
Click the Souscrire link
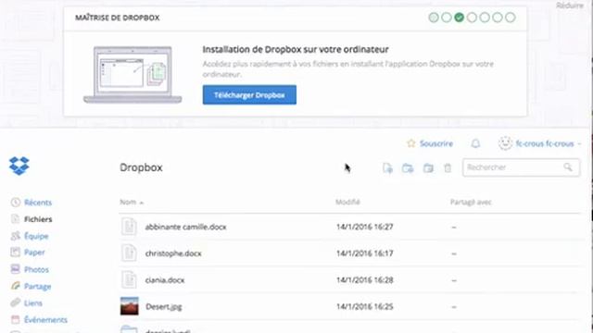tap(436, 143)
